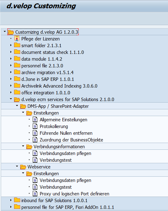The width and height of the screenshot is (168, 211).
Task: Click the document icon for Allgemeine Einstellungen
Action: pos(35,119)
